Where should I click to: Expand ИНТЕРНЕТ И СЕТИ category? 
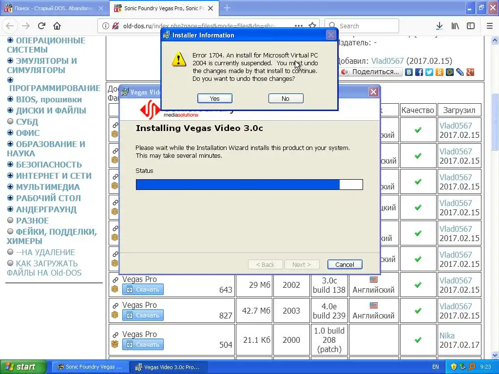[10, 175]
